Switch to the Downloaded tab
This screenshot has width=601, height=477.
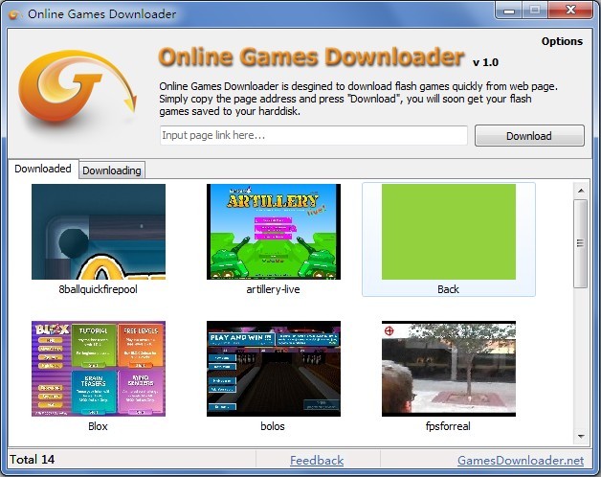(x=43, y=169)
